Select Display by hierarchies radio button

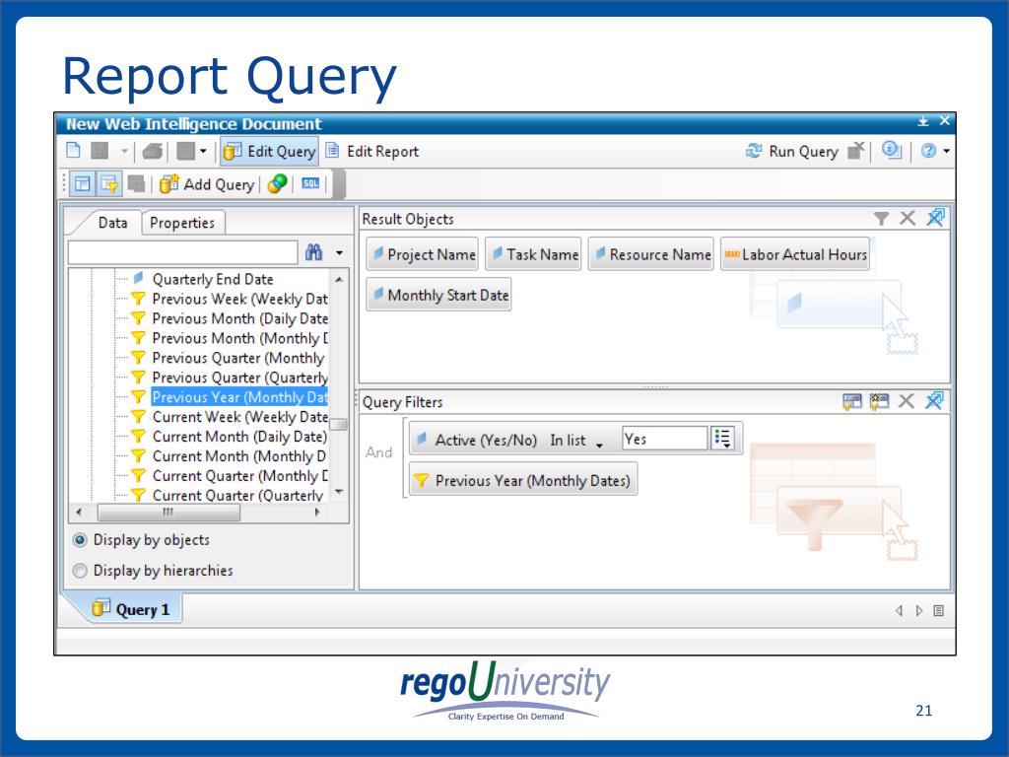pyautogui.click(x=79, y=571)
